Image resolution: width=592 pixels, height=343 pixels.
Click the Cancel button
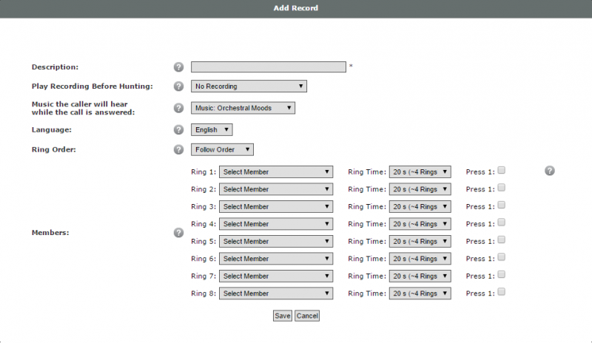pyautogui.click(x=307, y=316)
